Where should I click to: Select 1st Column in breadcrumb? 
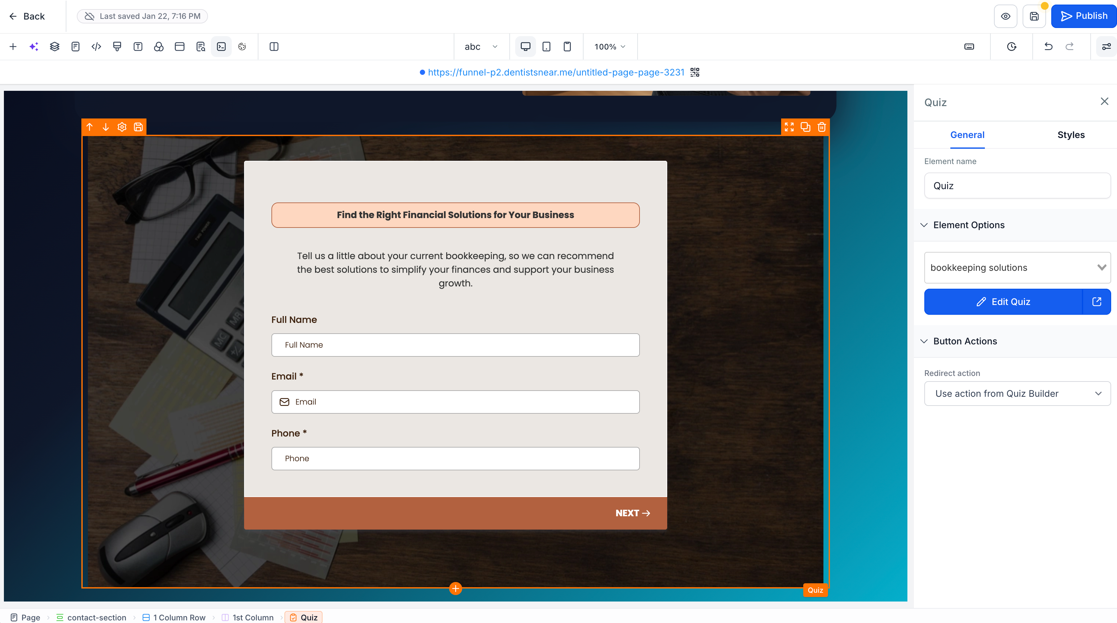(x=248, y=617)
